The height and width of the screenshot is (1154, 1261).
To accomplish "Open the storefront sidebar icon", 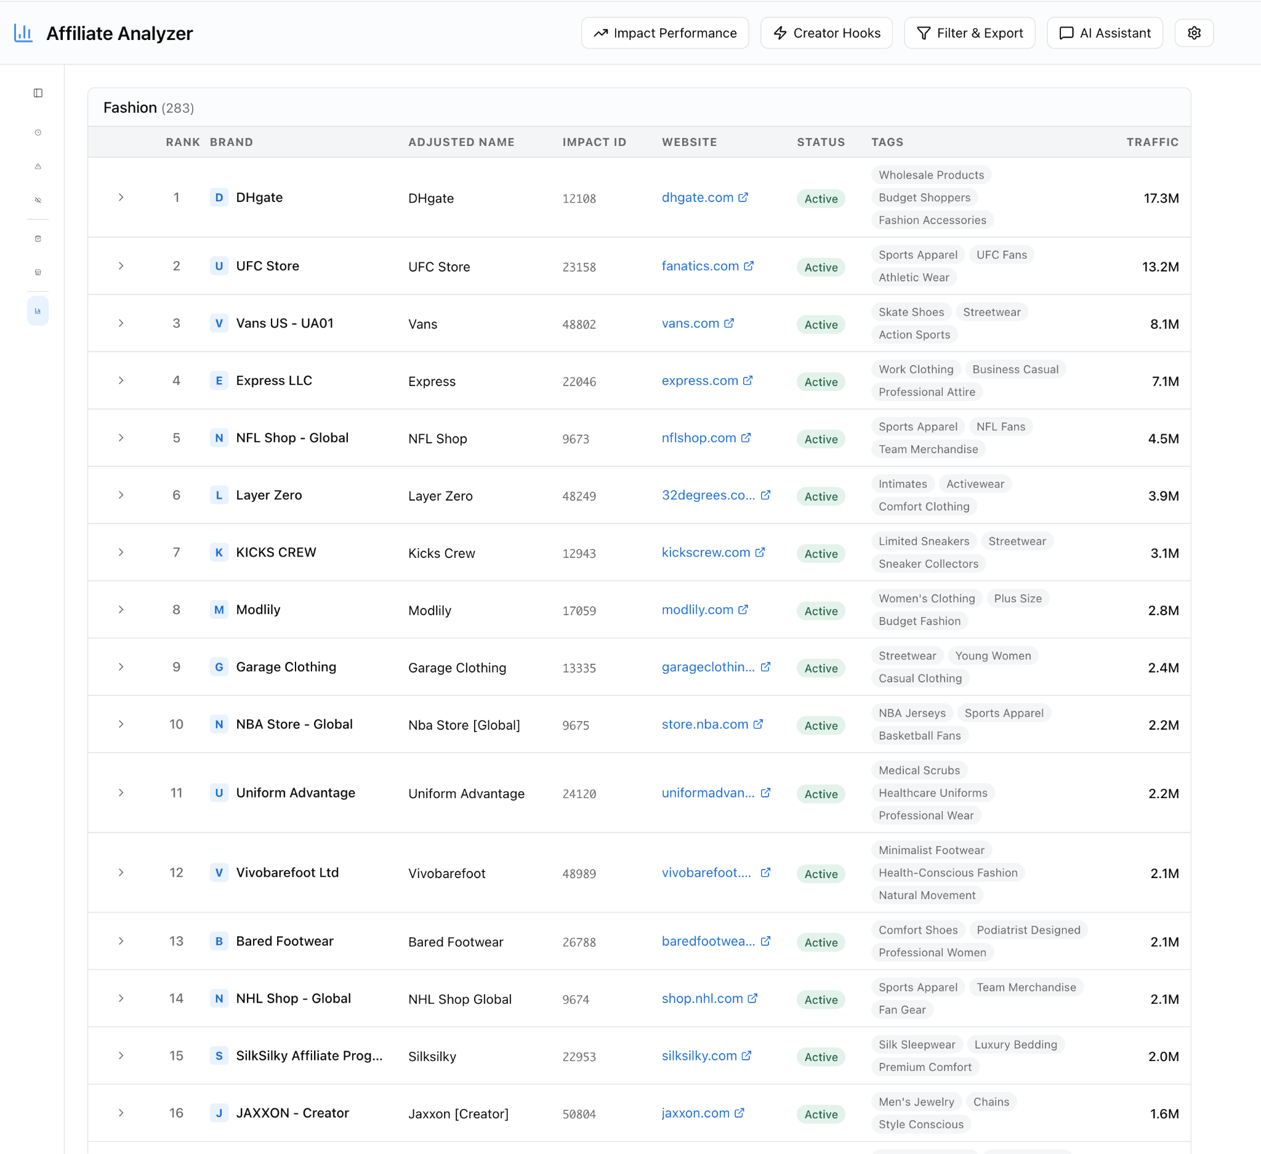I will coord(38,273).
